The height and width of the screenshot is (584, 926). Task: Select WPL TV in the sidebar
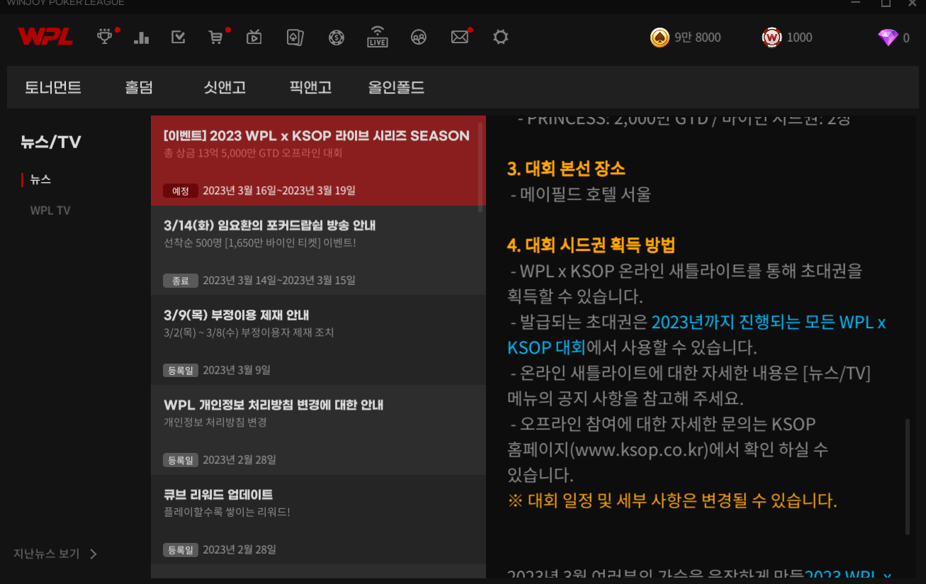(x=50, y=210)
